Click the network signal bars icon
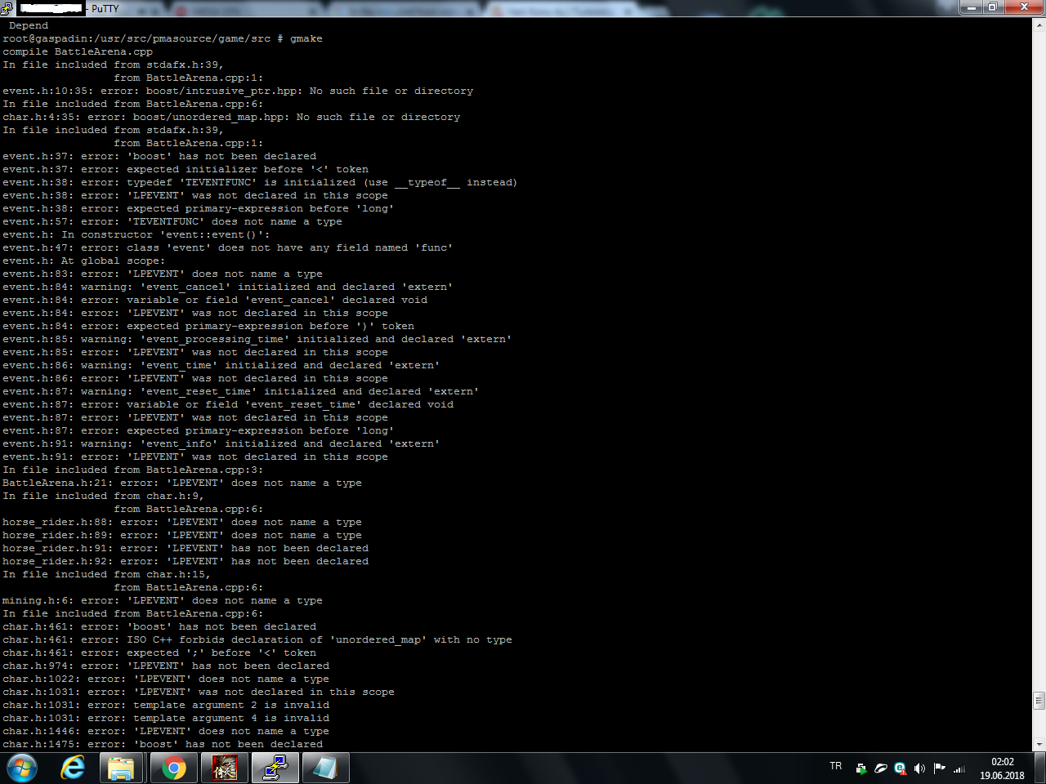Viewport: 1046px width, 784px height. pyautogui.click(x=959, y=768)
